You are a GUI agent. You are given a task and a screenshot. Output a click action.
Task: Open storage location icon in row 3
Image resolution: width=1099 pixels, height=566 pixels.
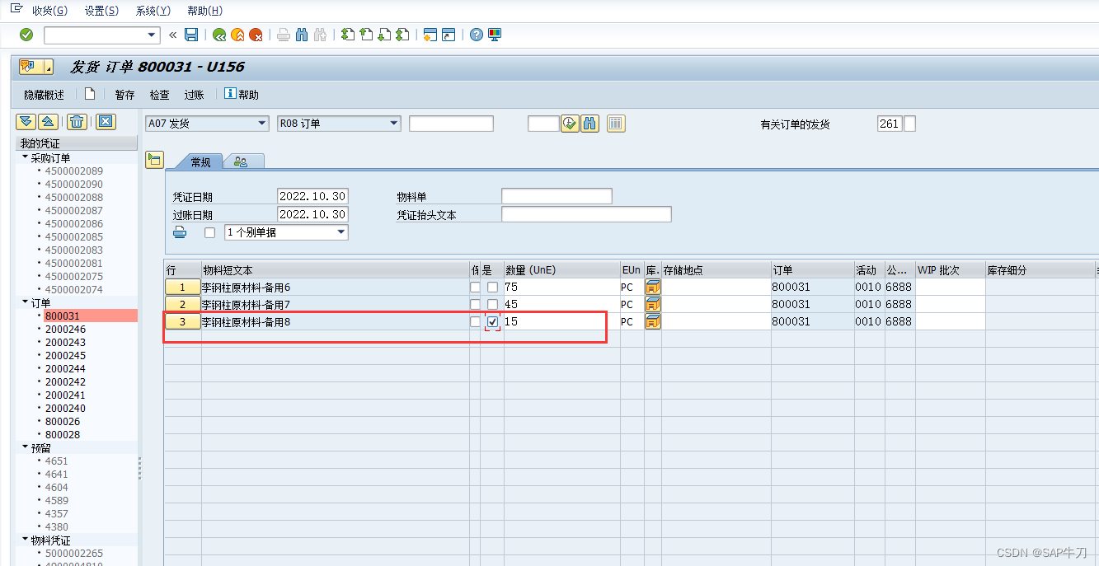(653, 321)
